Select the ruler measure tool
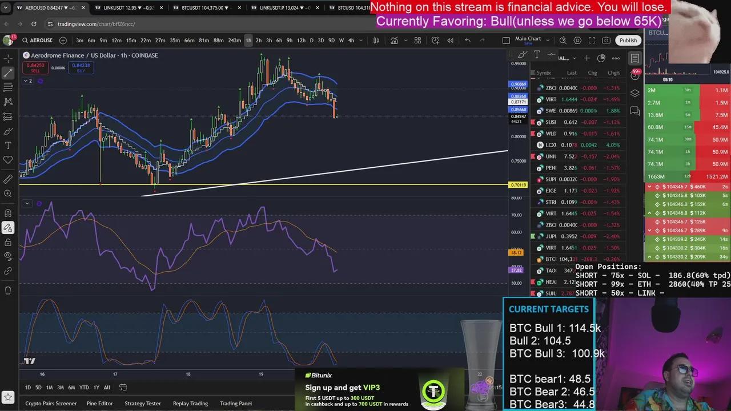 click(x=8, y=179)
